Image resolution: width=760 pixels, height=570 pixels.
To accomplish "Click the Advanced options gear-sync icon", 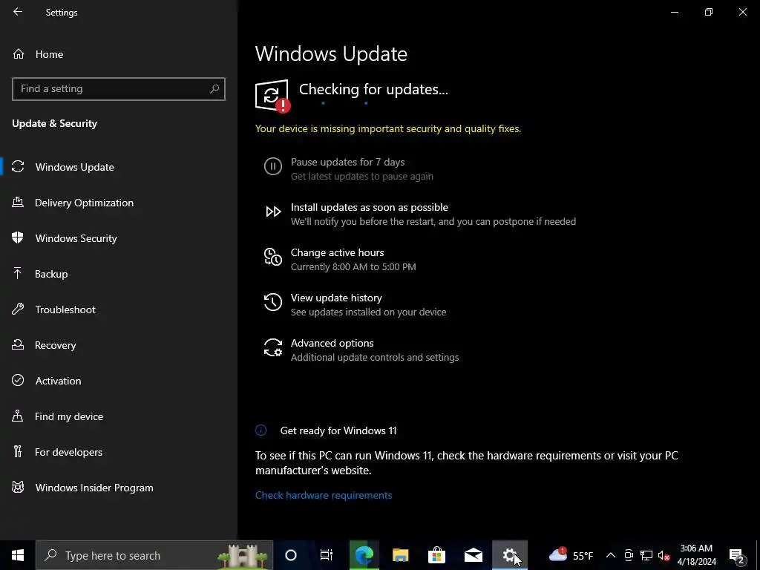I will (273, 347).
